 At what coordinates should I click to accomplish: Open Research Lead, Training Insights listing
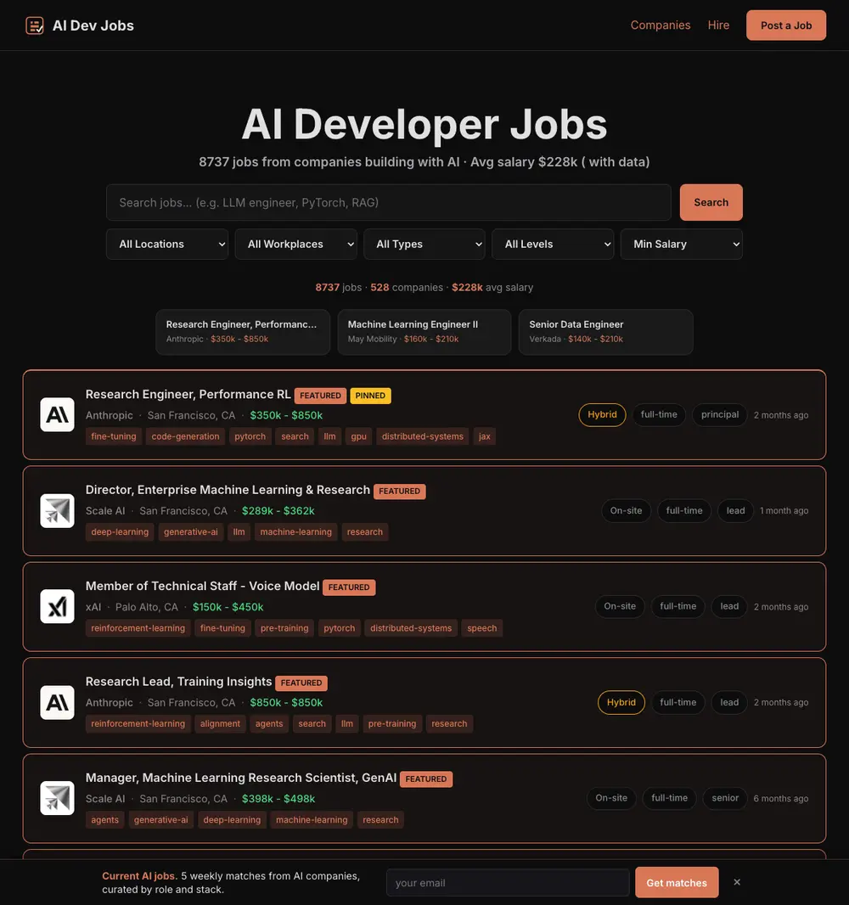coord(178,682)
